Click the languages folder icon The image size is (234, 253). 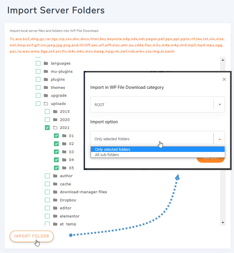(46, 63)
